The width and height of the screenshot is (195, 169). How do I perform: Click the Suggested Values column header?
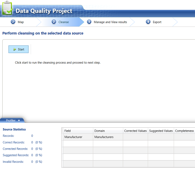[x=161, y=131]
